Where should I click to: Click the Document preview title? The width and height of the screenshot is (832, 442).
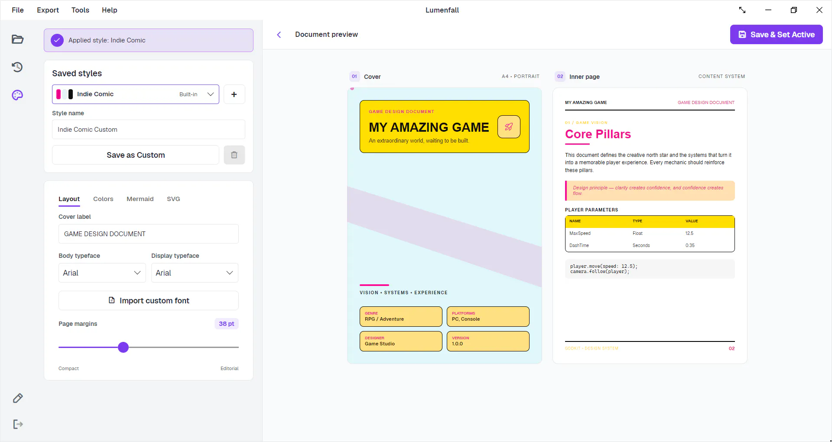327,35
